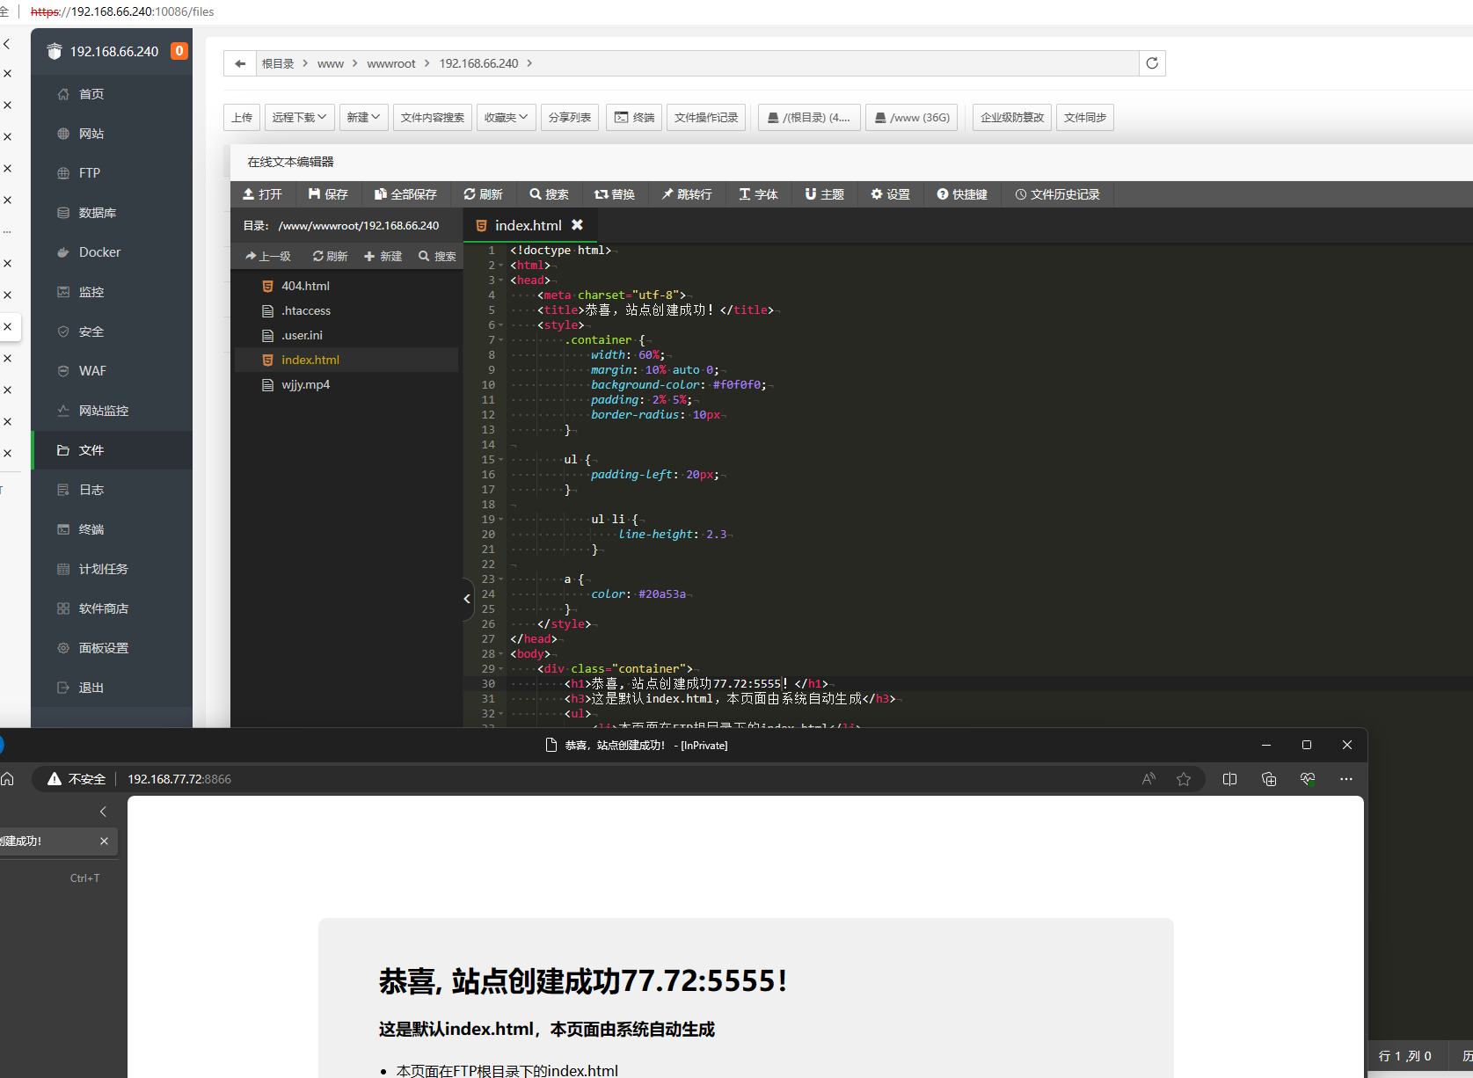This screenshot has width=1473, height=1078.
Task: Open the 软件商店 software store
Action: (103, 608)
